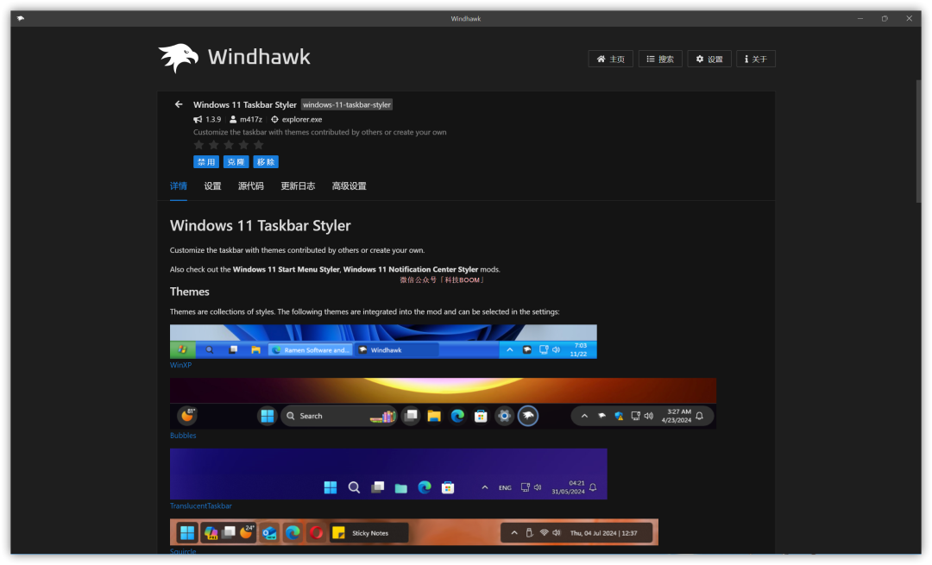Image resolution: width=932 pixels, height=565 pixels.
Task: Click the author icon next to m417z
Action: click(x=233, y=119)
